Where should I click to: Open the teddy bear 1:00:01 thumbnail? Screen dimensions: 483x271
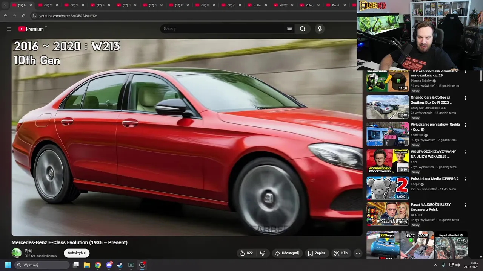click(x=388, y=188)
